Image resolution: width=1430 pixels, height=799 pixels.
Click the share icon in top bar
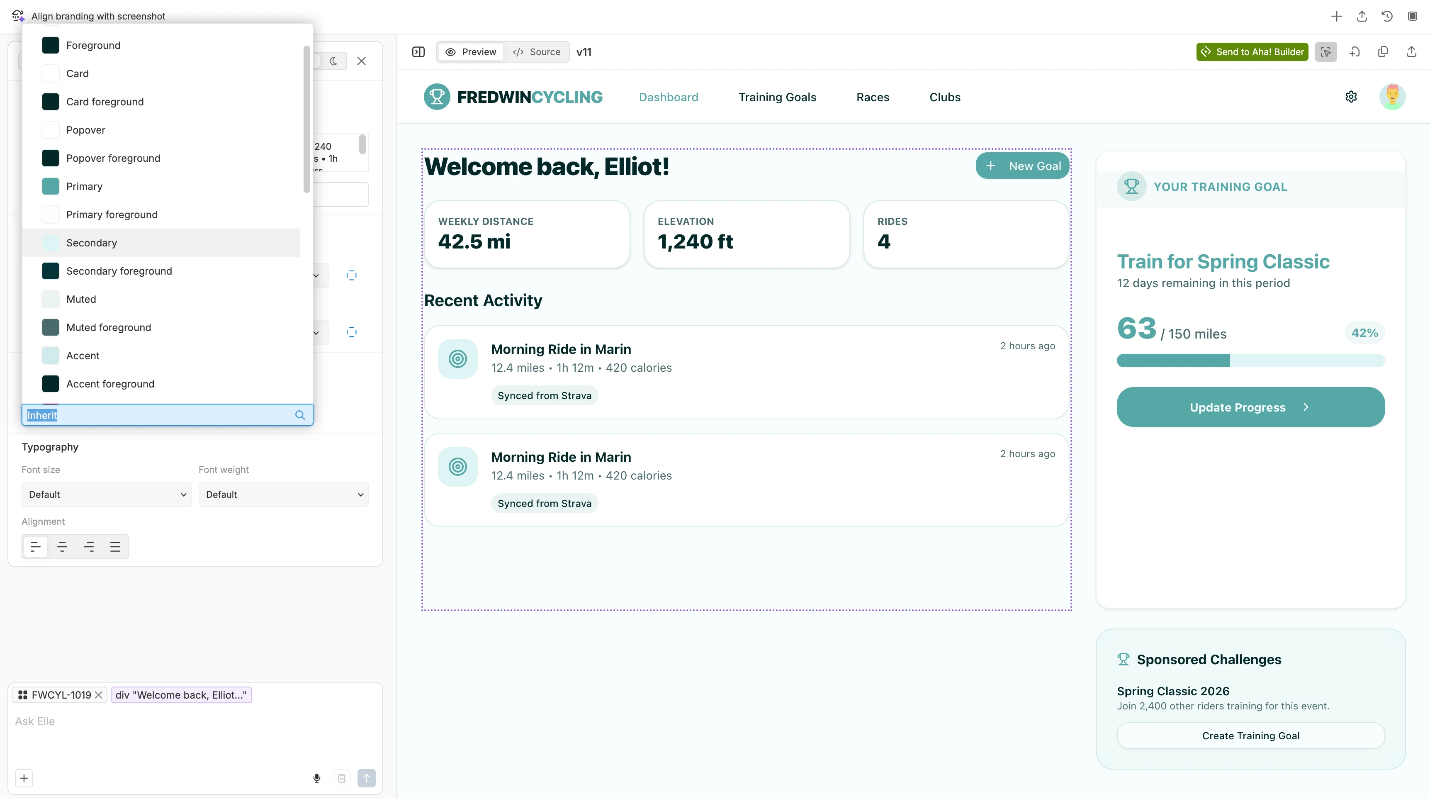[1362, 16]
